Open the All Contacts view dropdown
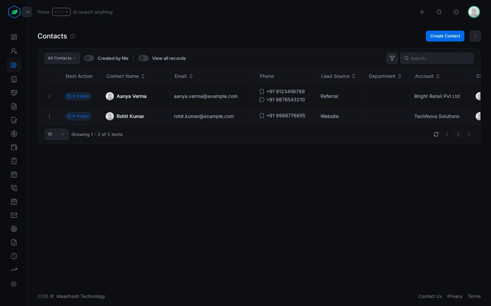 tap(62, 58)
